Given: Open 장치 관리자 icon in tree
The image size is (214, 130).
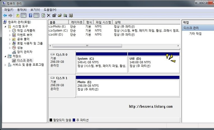Looking at the screenshot, I should (14, 52).
